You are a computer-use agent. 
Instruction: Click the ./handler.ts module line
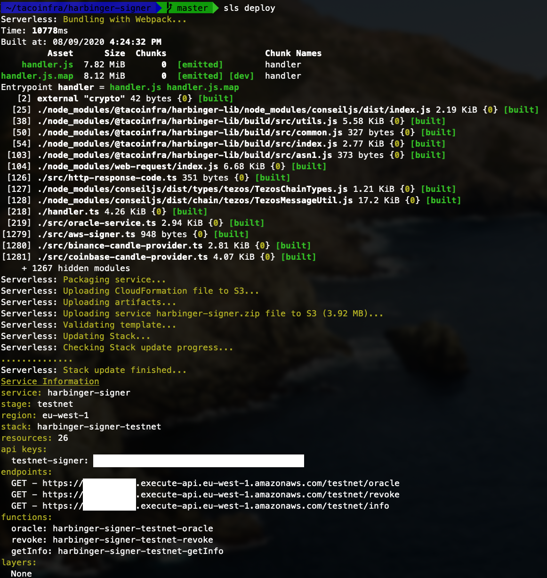(x=107, y=212)
